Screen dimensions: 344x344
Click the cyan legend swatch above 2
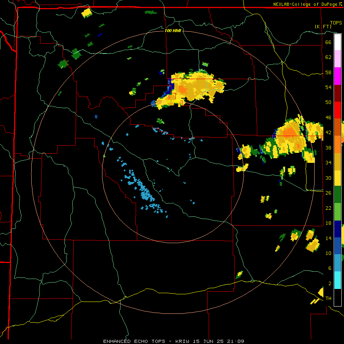click(338, 280)
